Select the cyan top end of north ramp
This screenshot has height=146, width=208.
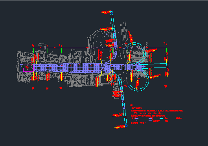click(x=112, y=12)
